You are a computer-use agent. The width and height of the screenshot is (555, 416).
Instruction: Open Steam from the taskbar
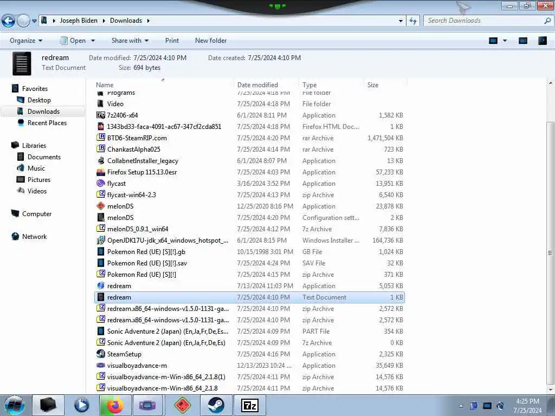click(216, 405)
